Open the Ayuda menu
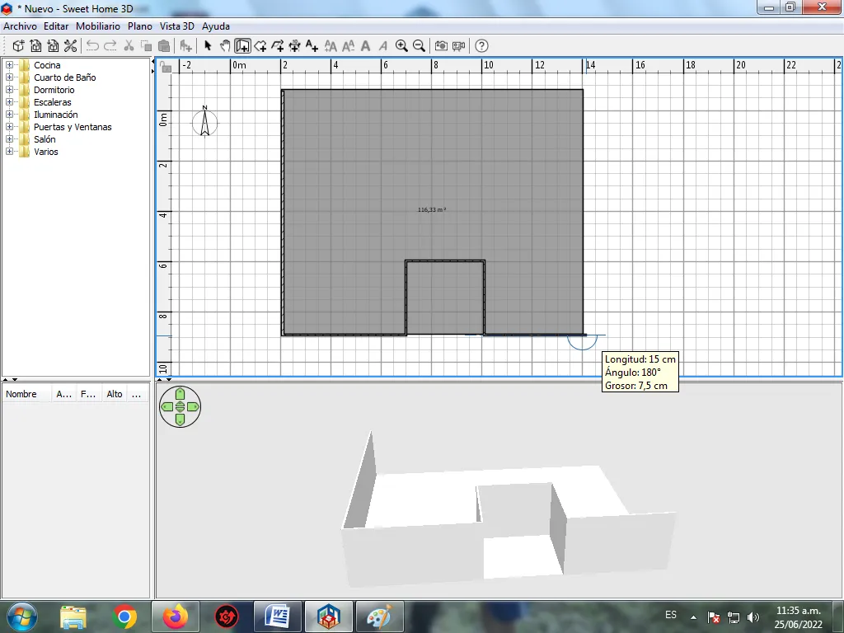Viewport: 844px width, 633px height. 216,26
